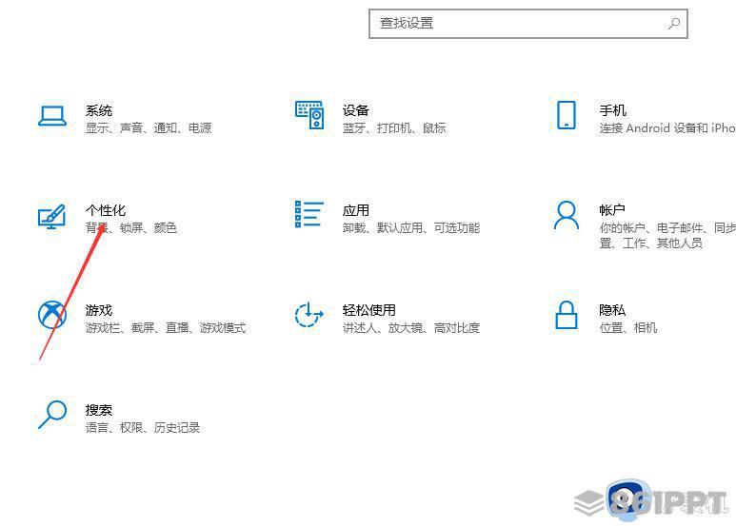Click the text 卸载、默认应用、可选功能

pyautogui.click(x=411, y=228)
